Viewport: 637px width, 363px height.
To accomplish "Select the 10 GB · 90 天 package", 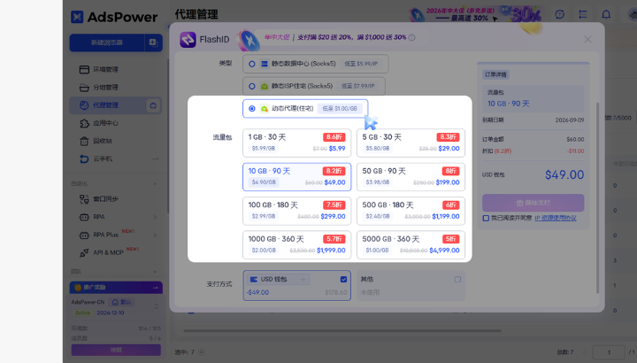I will (296, 177).
